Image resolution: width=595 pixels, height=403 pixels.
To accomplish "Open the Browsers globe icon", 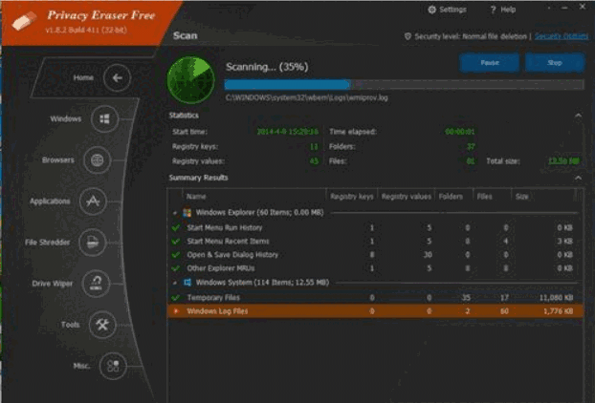I will [x=97, y=160].
